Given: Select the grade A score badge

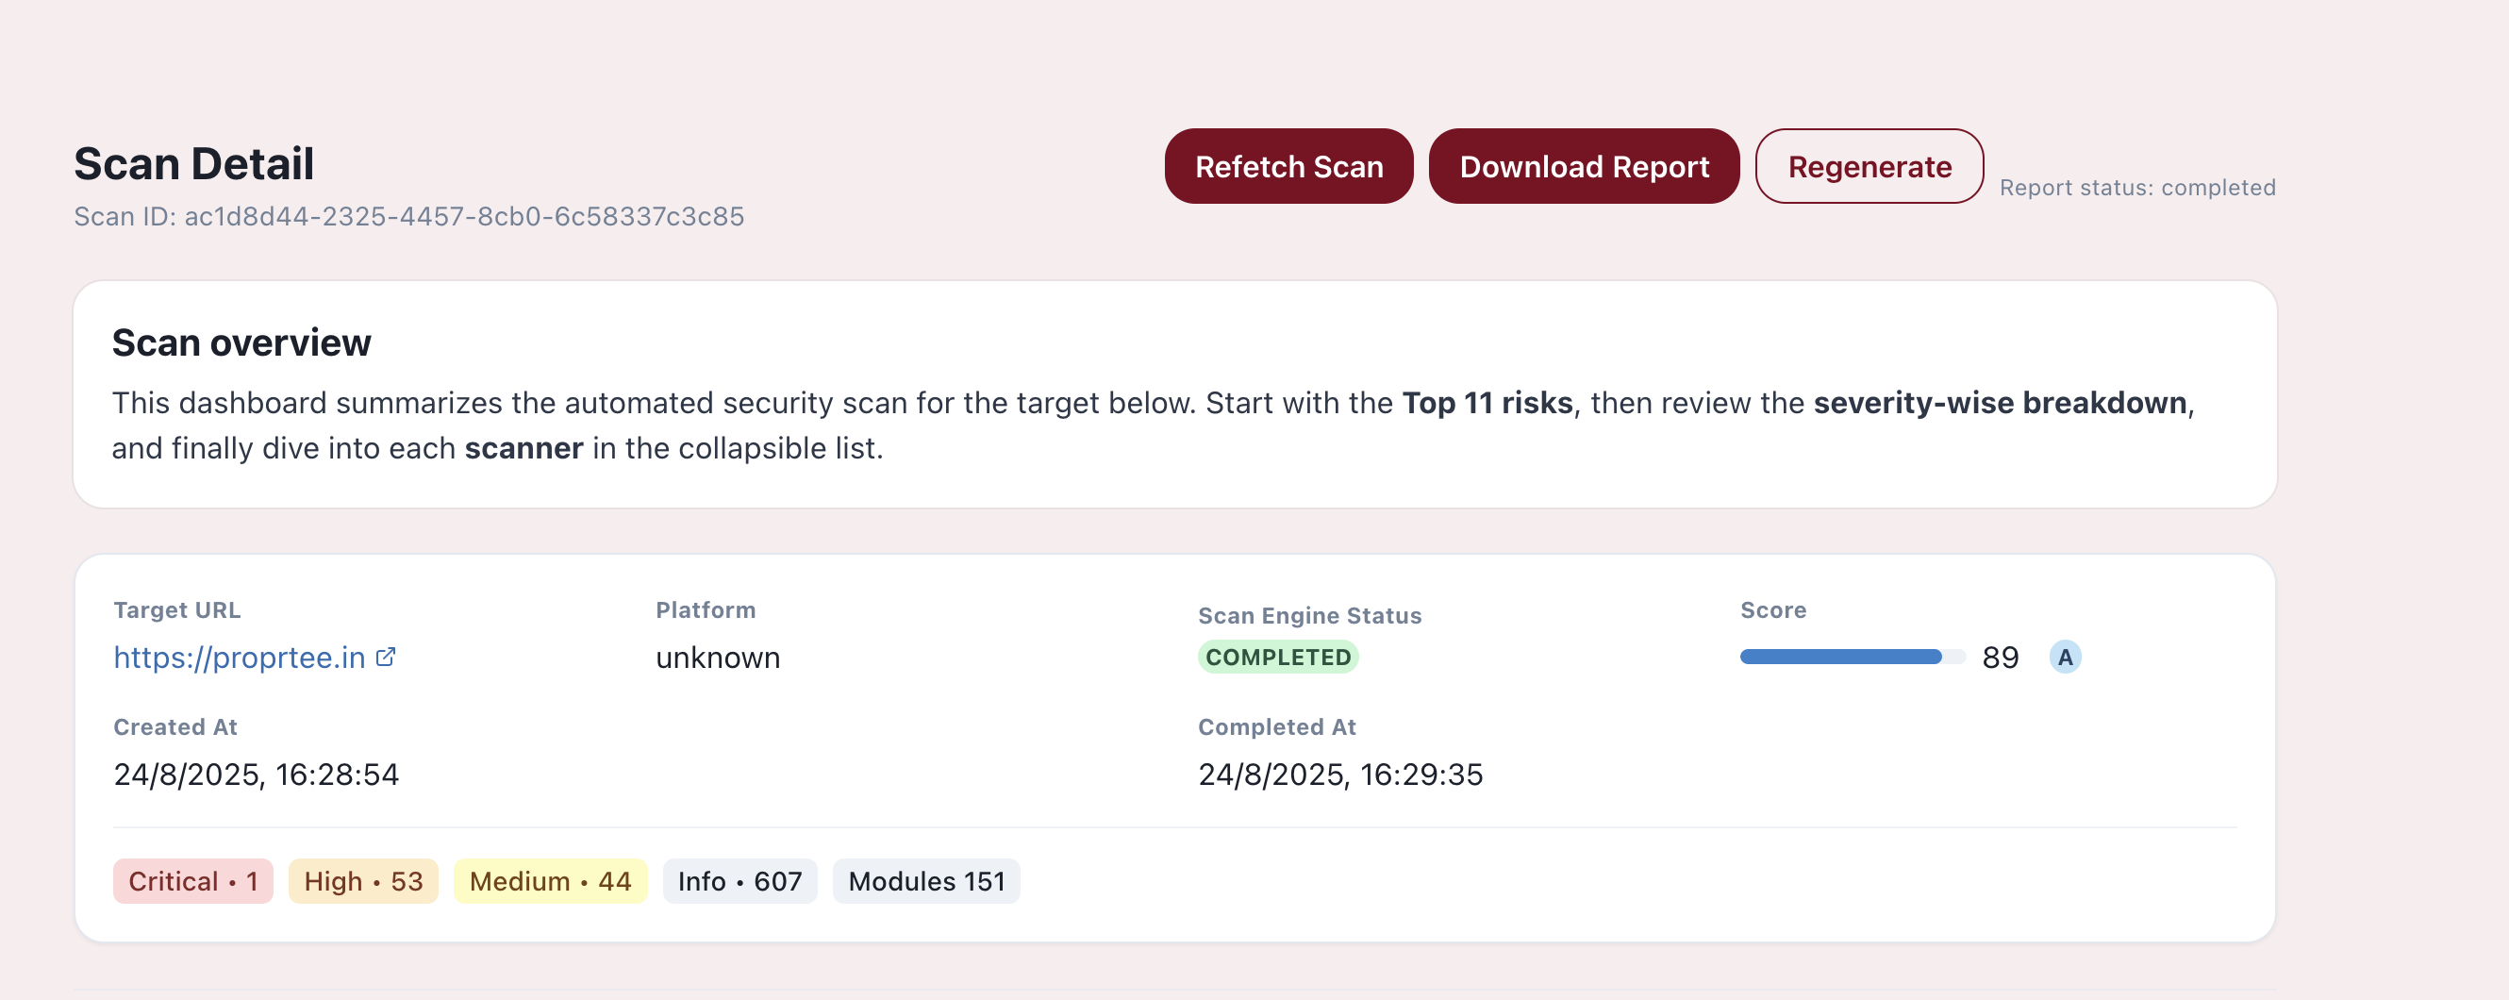Looking at the screenshot, I should [2064, 658].
